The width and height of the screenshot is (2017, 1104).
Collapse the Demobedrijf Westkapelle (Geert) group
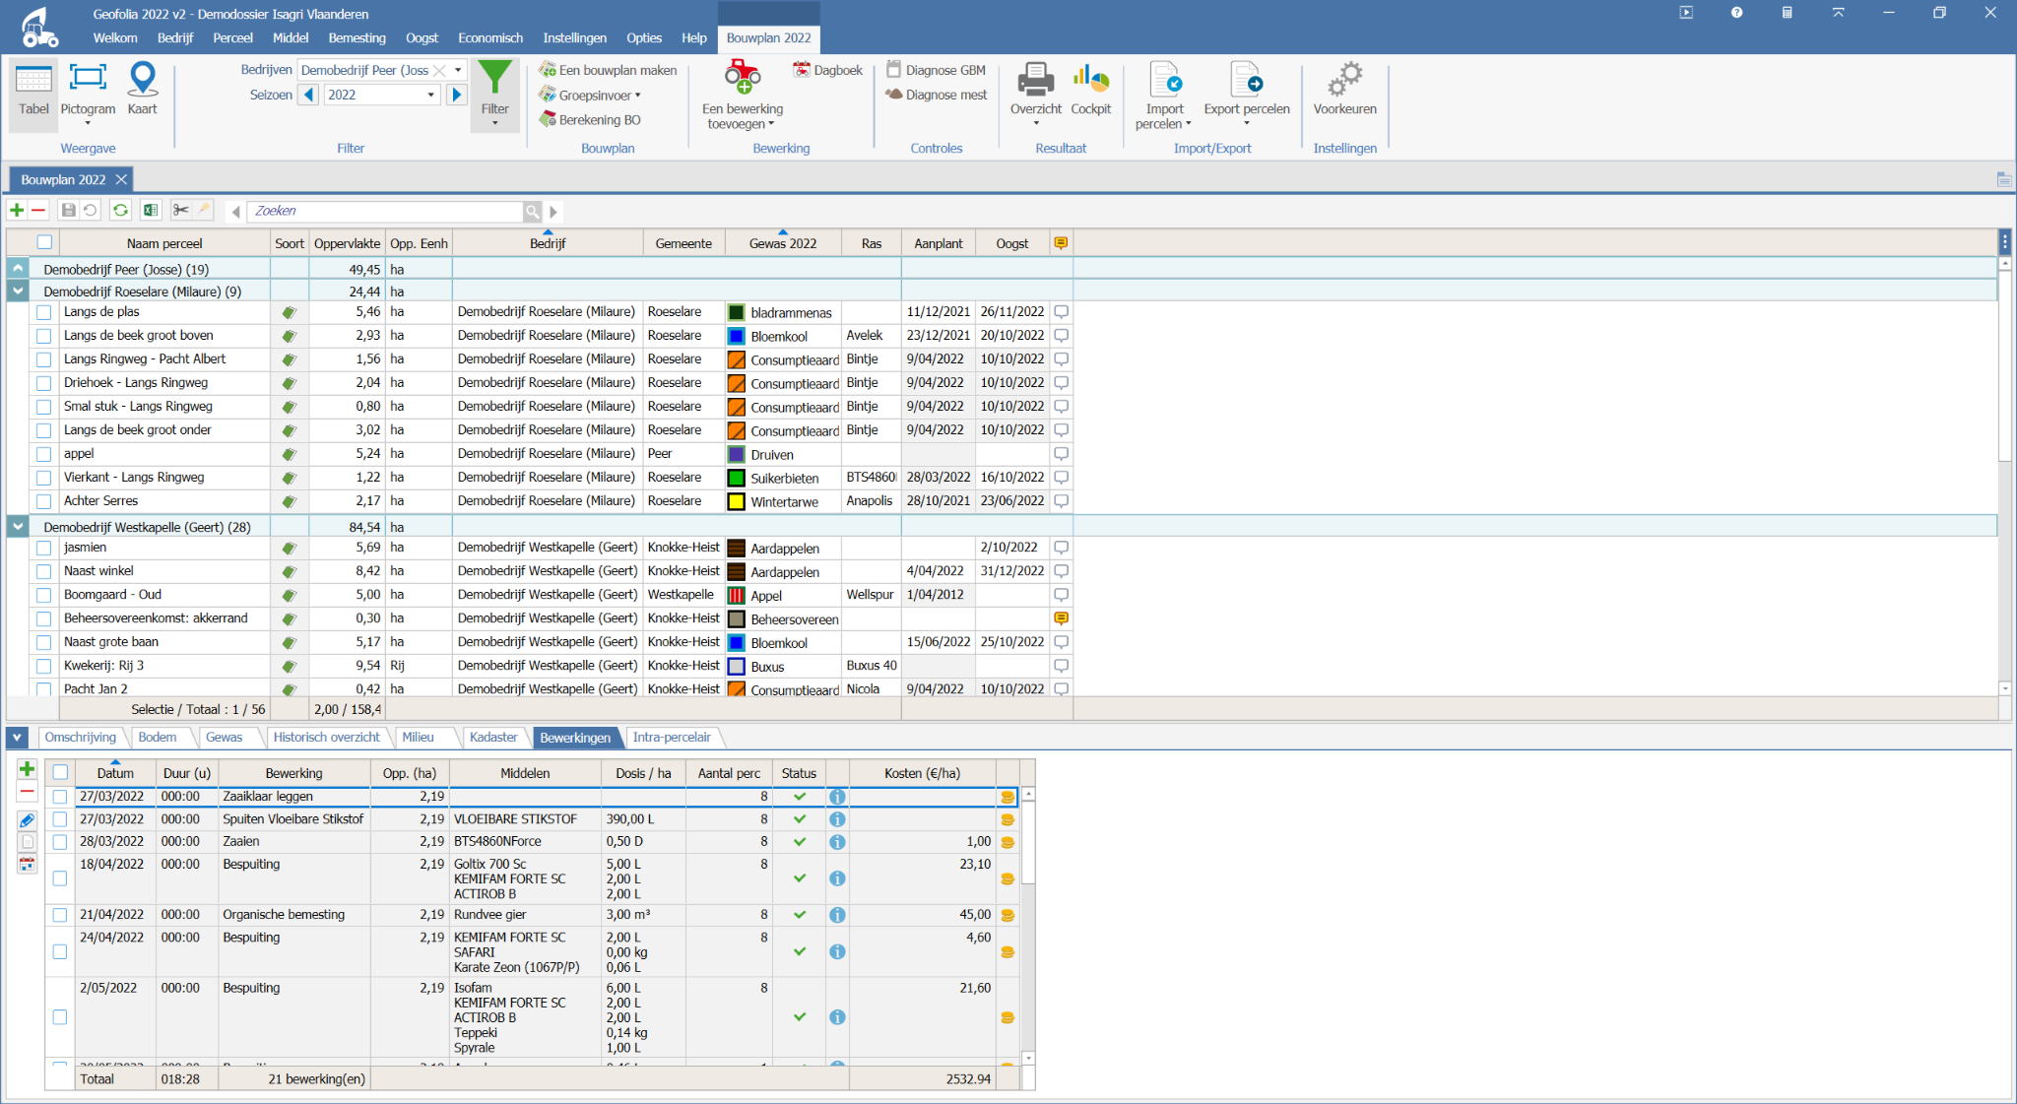pyautogui.click(x=18, y=526)
